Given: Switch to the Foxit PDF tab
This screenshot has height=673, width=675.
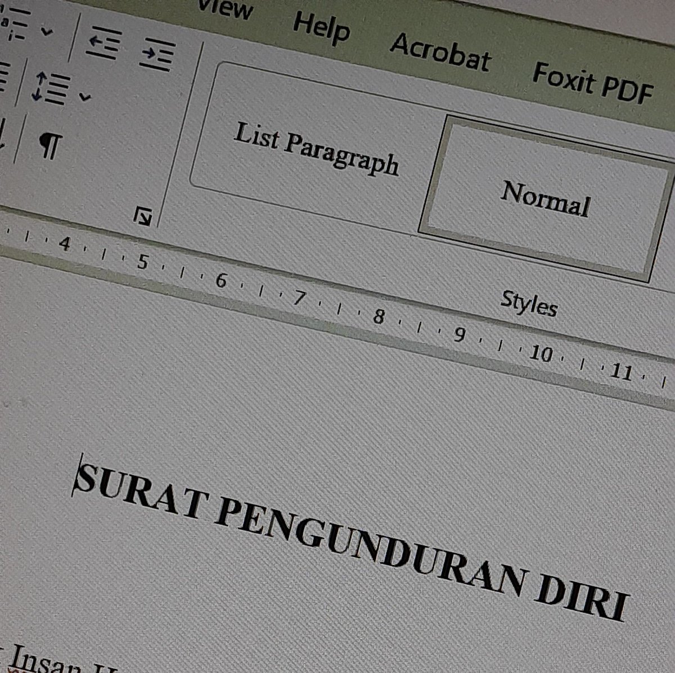Looking at the screenshot, I should point(593,84).
